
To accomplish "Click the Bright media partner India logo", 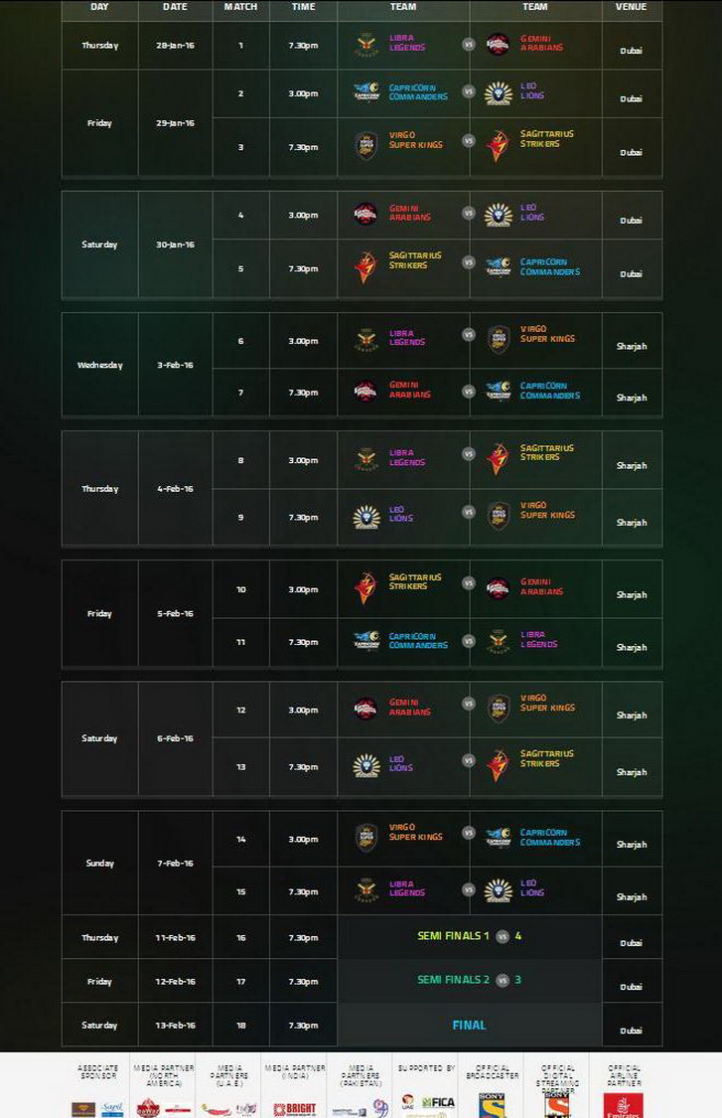I will point(294,1109).
